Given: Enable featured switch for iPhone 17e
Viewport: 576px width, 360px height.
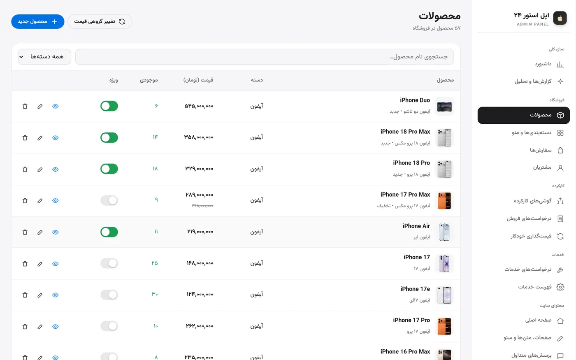Looking at the screenshot, I should [x=109, y=295].
